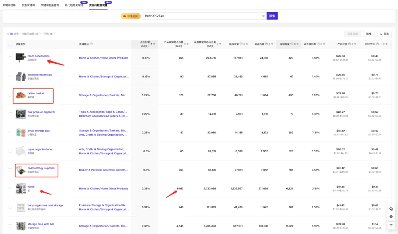Switch to the 关键词榜单 tab
The image size is (398, 234).
click(x=9, y=5)
